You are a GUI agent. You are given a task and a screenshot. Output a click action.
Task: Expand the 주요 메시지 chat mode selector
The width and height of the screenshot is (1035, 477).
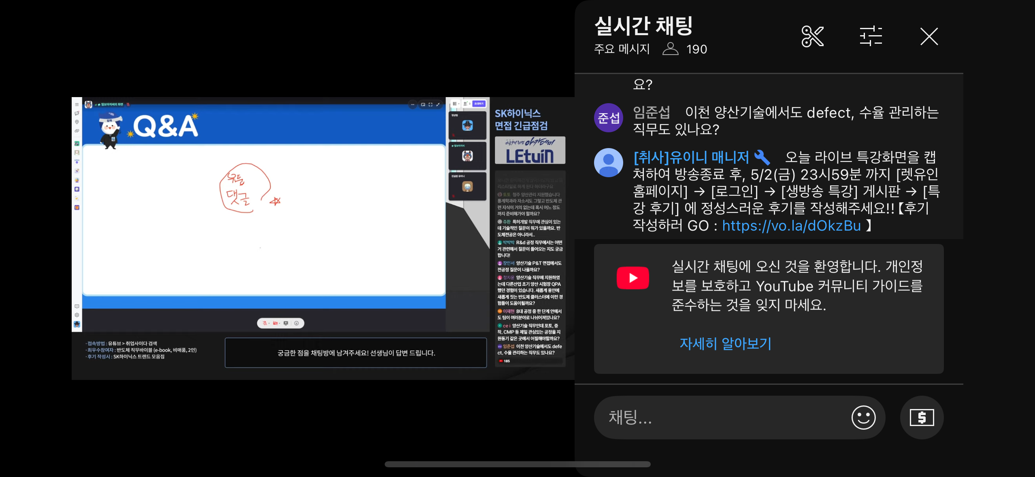pos(622,49)
